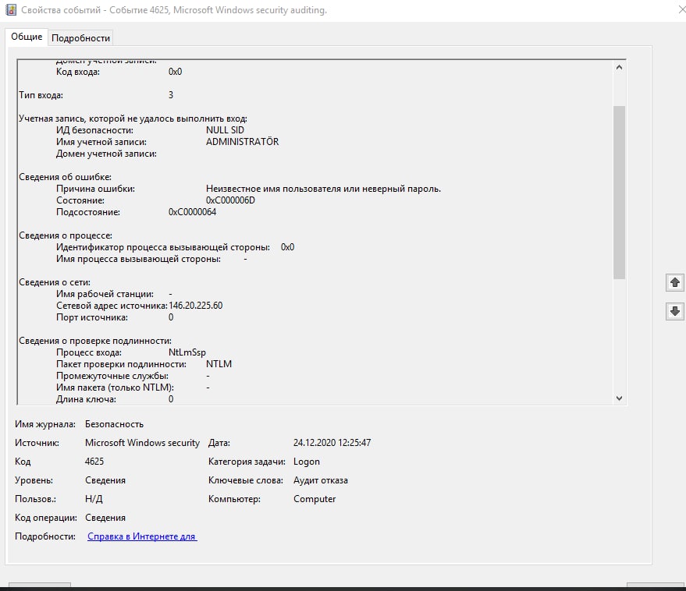Click the Сведения об ошибке heading
The image size is (686, 591).
(66, 177)
